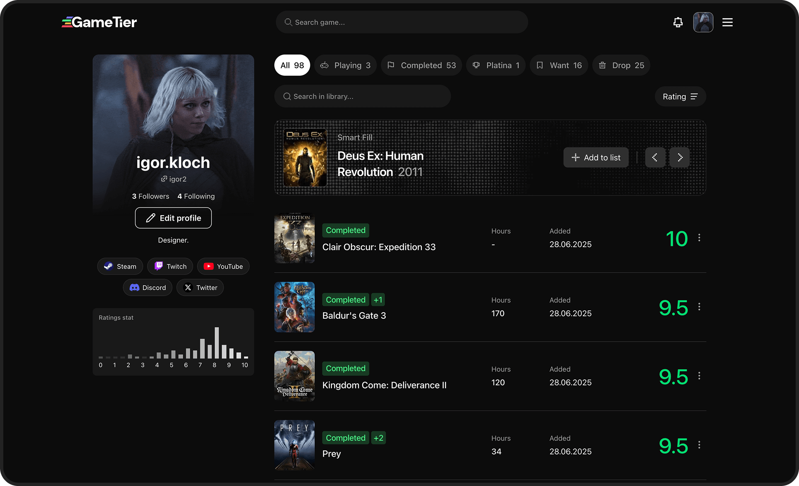Image resolution: width=799 pixels, height=486 pixels.
Task: Open the notification bell
Action: coord(678,22)
